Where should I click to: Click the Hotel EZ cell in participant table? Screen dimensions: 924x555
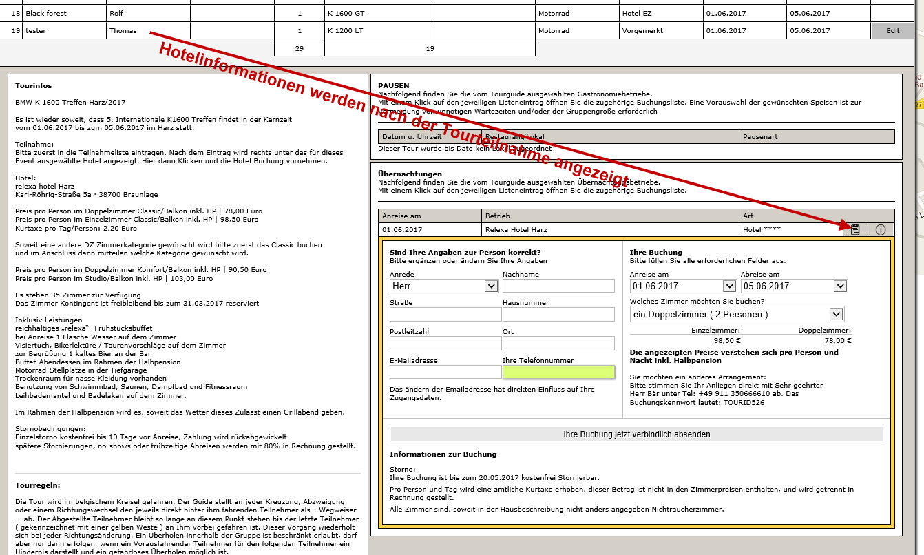click(659, 13)
